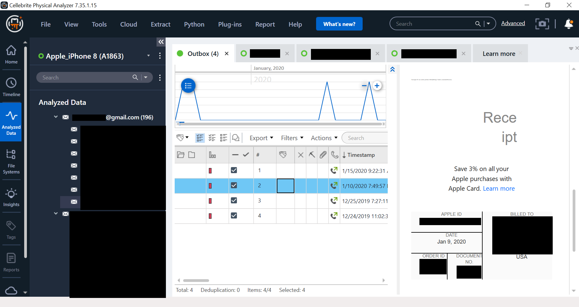Click the open folder column icon

pyautogui.click(x=181, y=155)
